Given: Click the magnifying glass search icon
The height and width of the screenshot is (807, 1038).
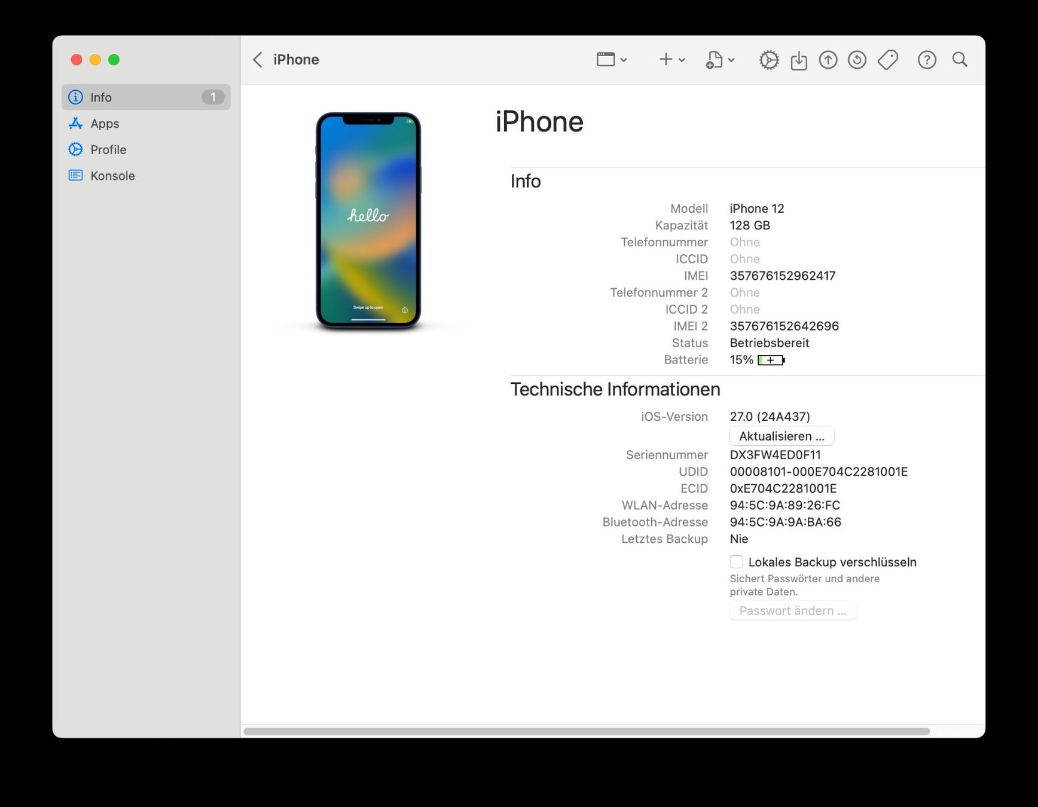Looking at the screenshot, I should [960, 59].
